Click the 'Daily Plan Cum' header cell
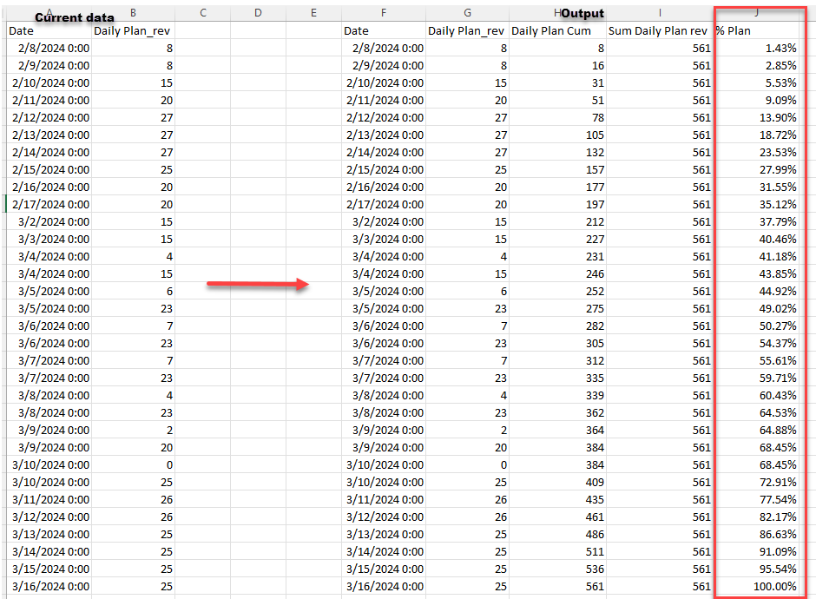Image resolution: width=816 pixels, height=599 pixels. pos(557,30)
